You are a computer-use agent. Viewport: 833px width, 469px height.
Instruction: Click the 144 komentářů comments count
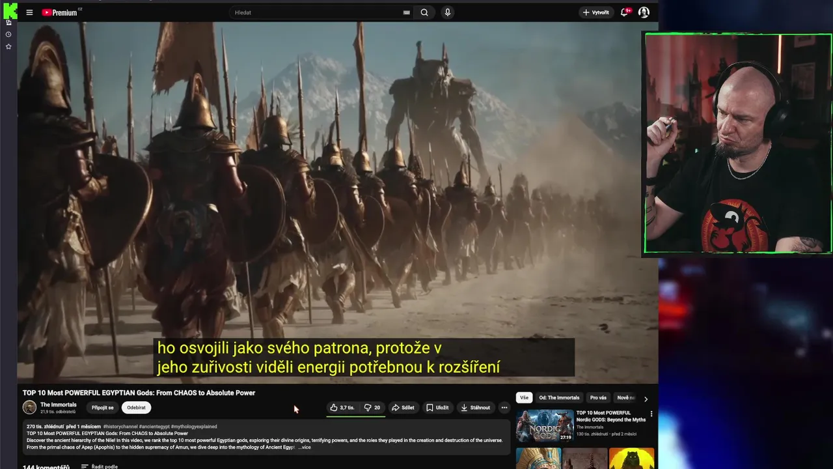[x=46, y=466]
